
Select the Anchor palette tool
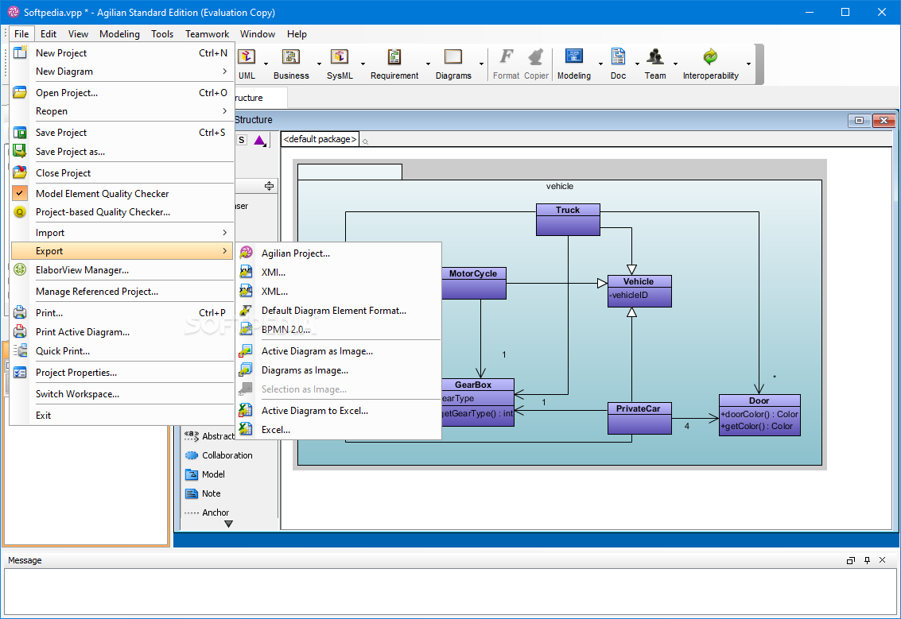point(207,513)
